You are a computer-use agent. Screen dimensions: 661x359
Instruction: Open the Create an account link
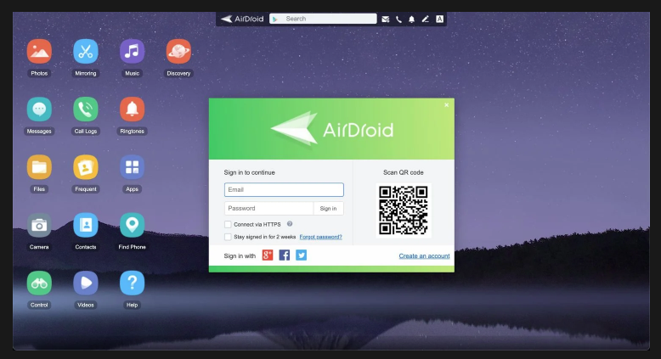(424, 256)
